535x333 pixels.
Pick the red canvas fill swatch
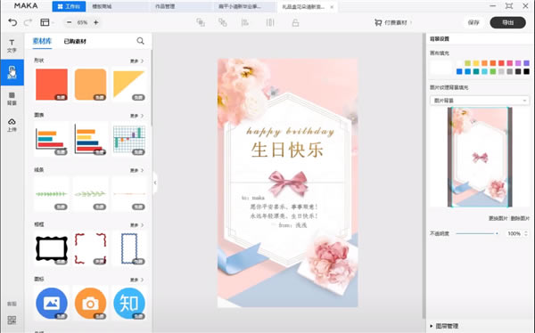coord(501,63)
